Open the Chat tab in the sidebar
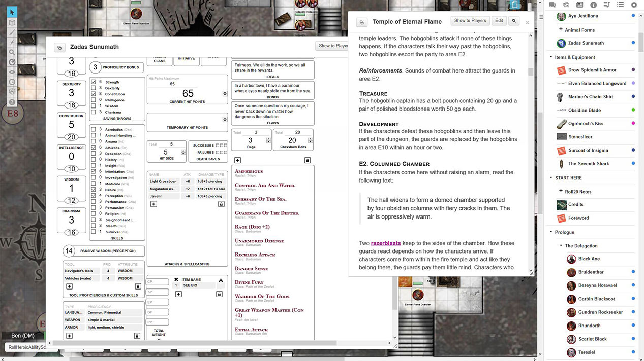The height and width of the screenshot is (361, 644). (x=553, y=5)
